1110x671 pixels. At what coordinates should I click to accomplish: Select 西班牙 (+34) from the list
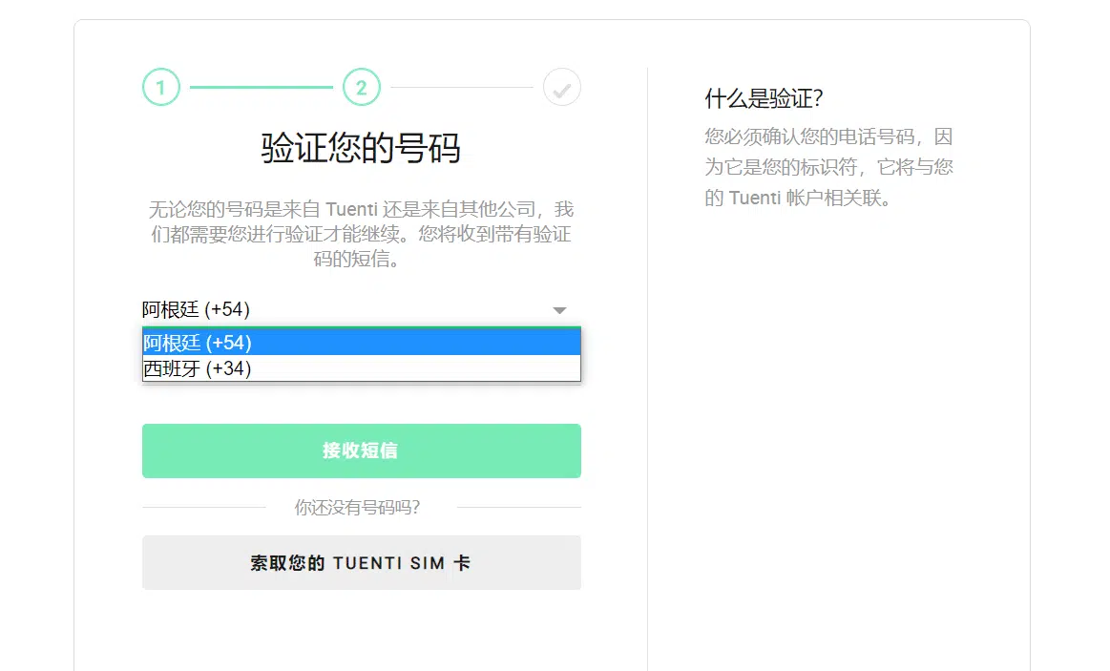361,368
